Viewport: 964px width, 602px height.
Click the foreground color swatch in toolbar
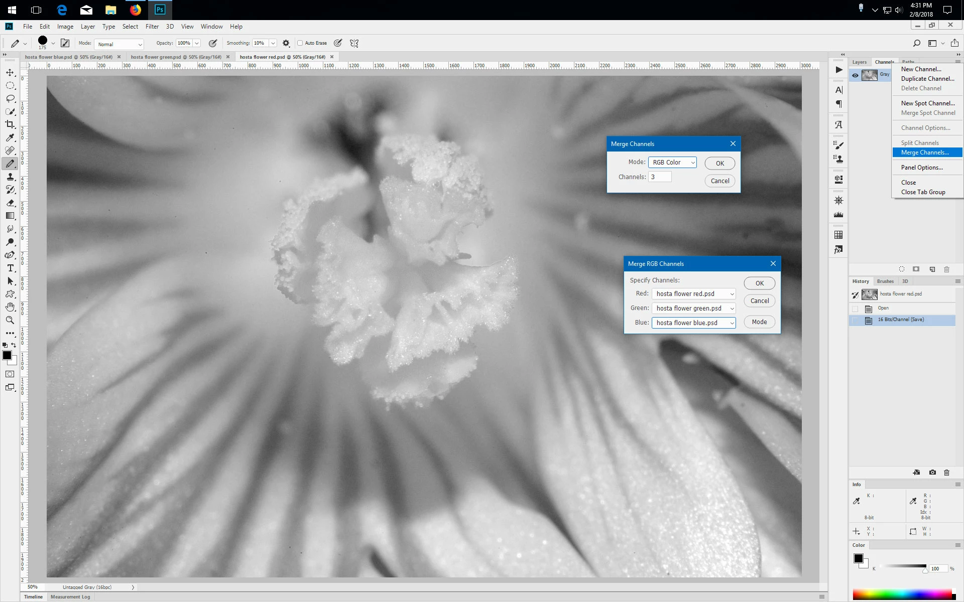click(x=7, y=355)
